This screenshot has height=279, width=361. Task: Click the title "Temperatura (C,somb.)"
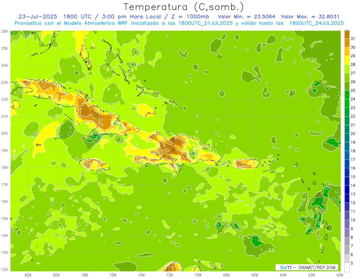click(184, 7)
